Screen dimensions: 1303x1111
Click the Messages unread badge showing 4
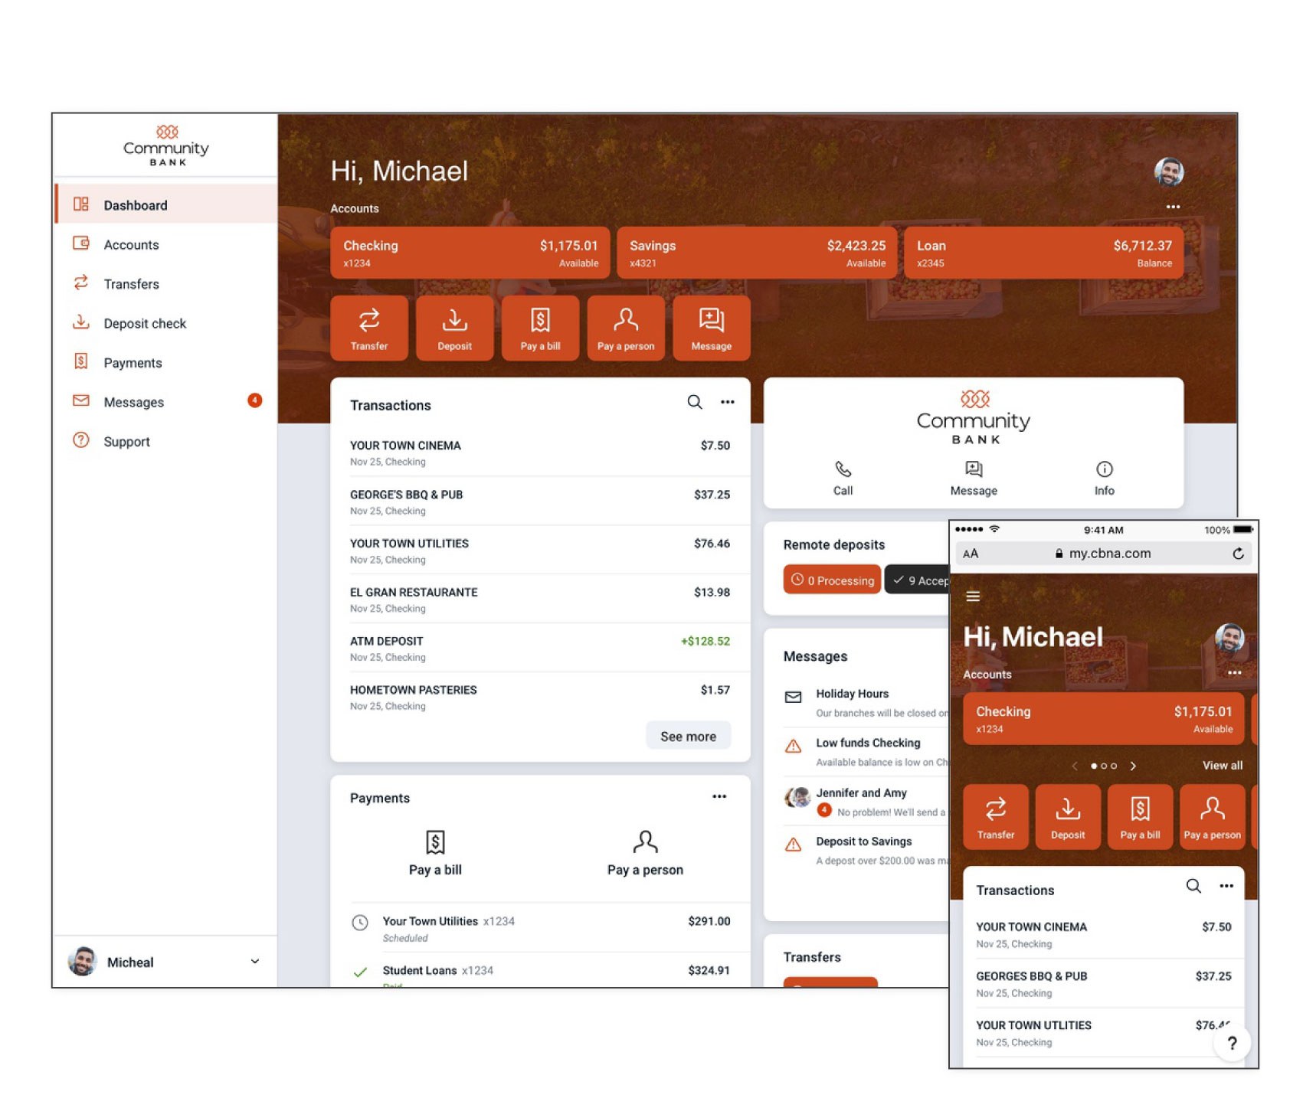click(254, 400)
